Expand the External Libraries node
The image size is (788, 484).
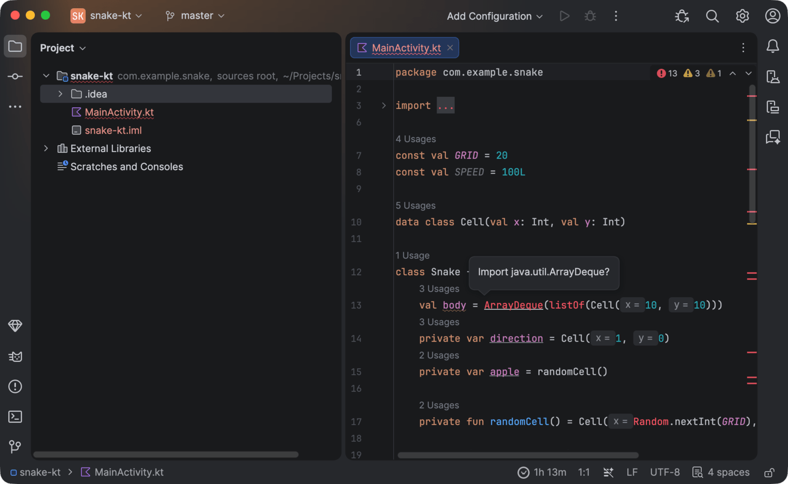tap(46, 149)
